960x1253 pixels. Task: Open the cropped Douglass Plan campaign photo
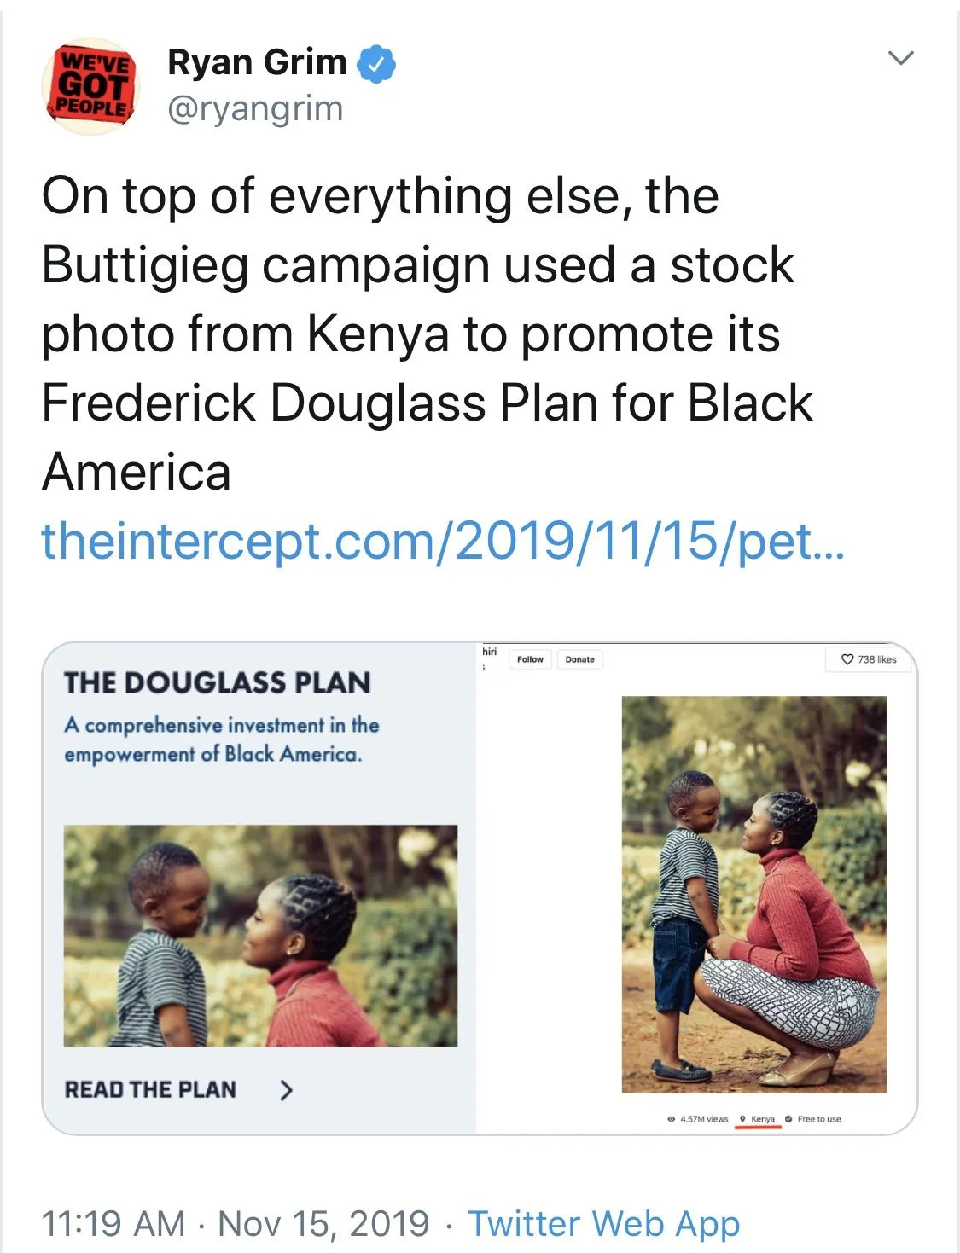tap(260, 935)
